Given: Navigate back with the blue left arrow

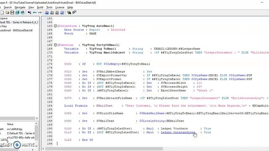Looking at the screenshot, I should point(34,13).
